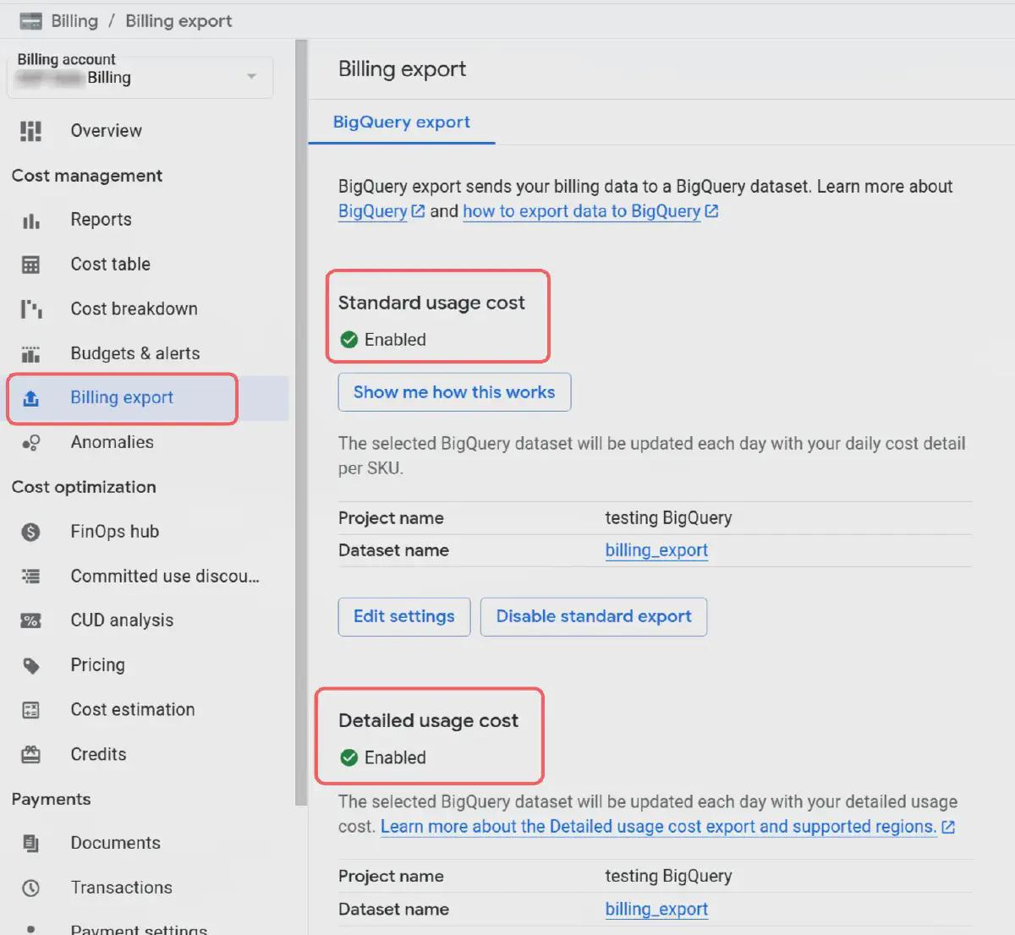
Task: Open Pricing page
Action: point(97,665)
